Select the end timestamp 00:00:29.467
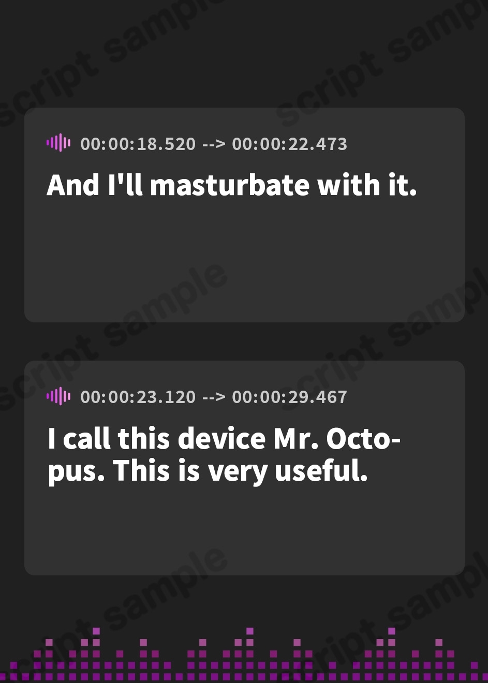The width and height of the screenshot is (488, 683). [x=289, y=397]
